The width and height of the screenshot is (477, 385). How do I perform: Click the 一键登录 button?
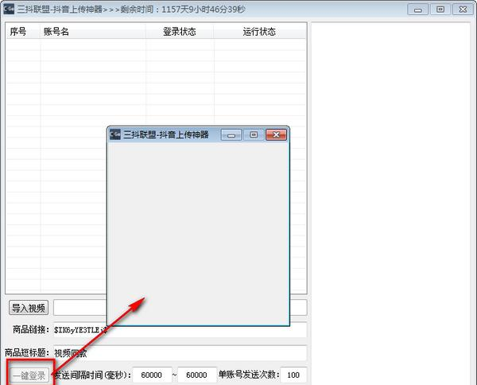tap(29, 375)
